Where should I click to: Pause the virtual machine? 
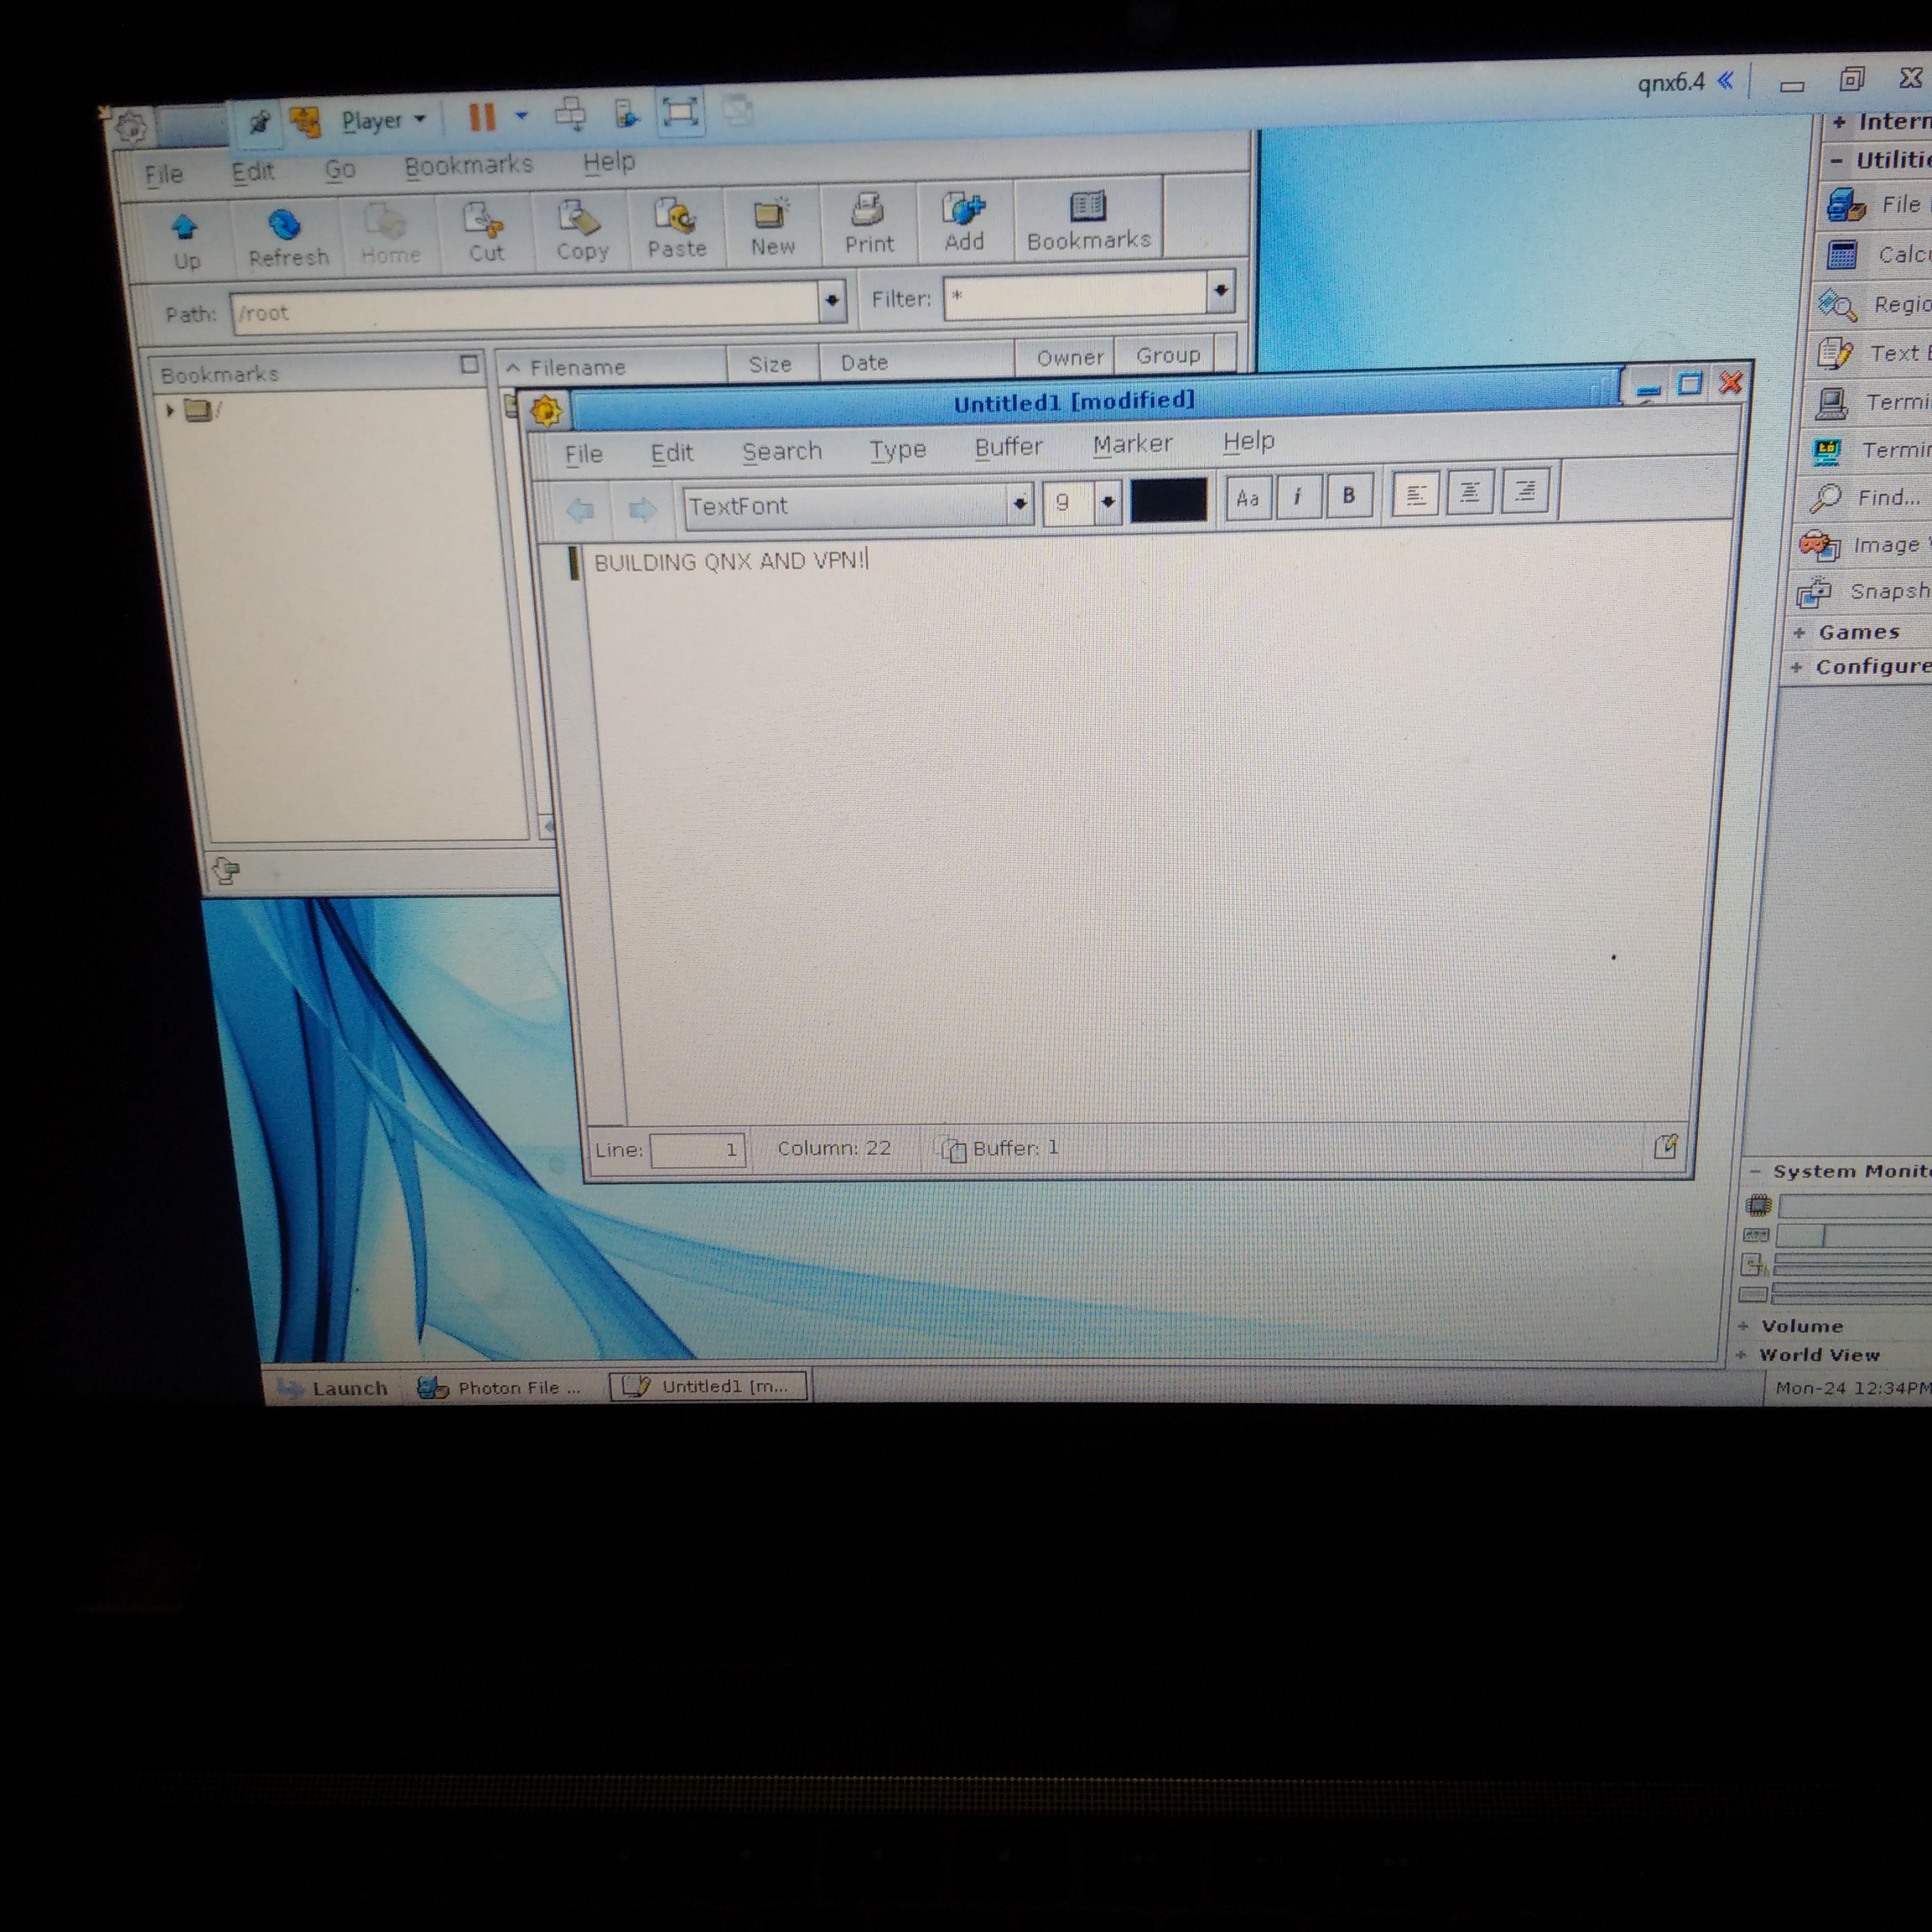pyautogui.click(x=482, y=117)
